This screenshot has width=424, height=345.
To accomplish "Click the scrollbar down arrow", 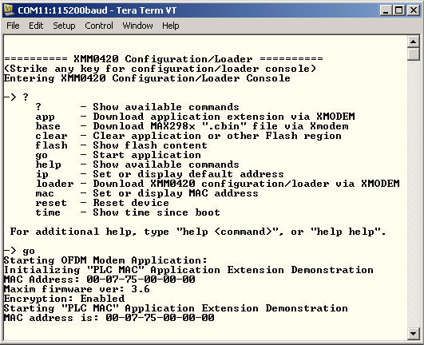I will point(413,334).
